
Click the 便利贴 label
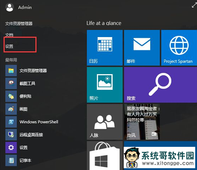click(25, 96)
